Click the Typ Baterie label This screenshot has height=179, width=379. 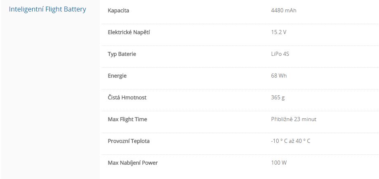coord(122,54)
